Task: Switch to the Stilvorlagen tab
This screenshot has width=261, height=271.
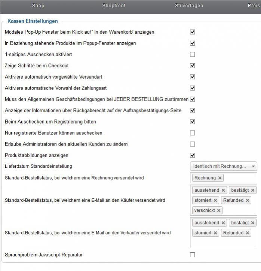Action: 189,6
